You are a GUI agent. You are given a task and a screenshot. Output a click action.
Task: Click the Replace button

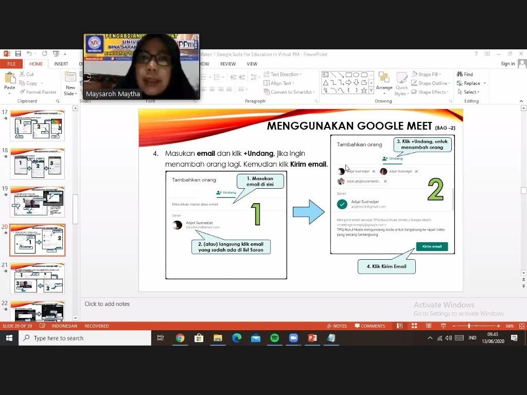468,83
